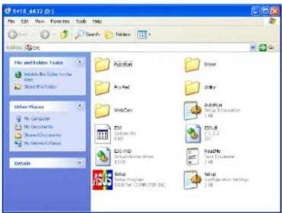Image resolution: width=282 pixels, height=213 pixels.
Task: Select the 'Driver' folder name text
Action: [210, 65]
